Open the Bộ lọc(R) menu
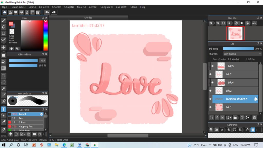Screen dimensions: 263x148 tap(44, 7)
